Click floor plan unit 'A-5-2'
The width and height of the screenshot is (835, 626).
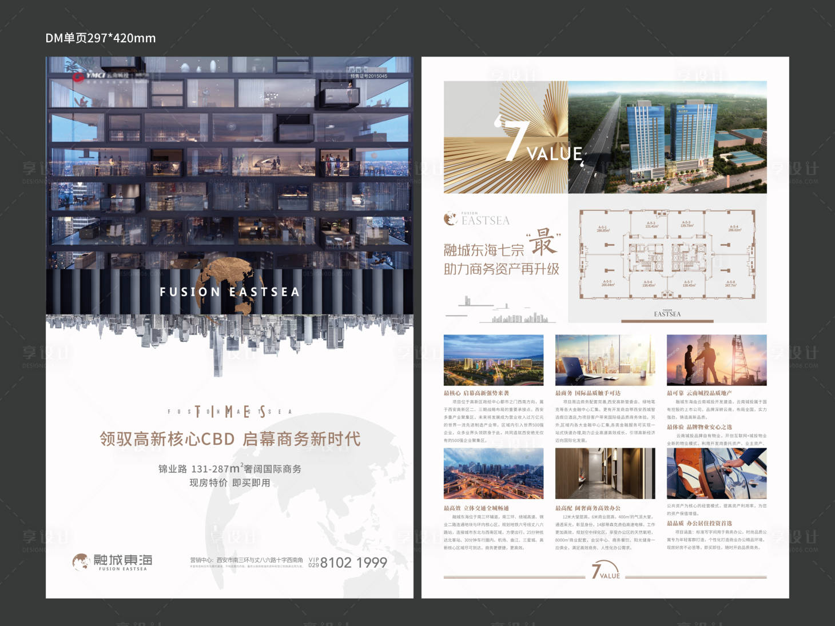point(651,225)
